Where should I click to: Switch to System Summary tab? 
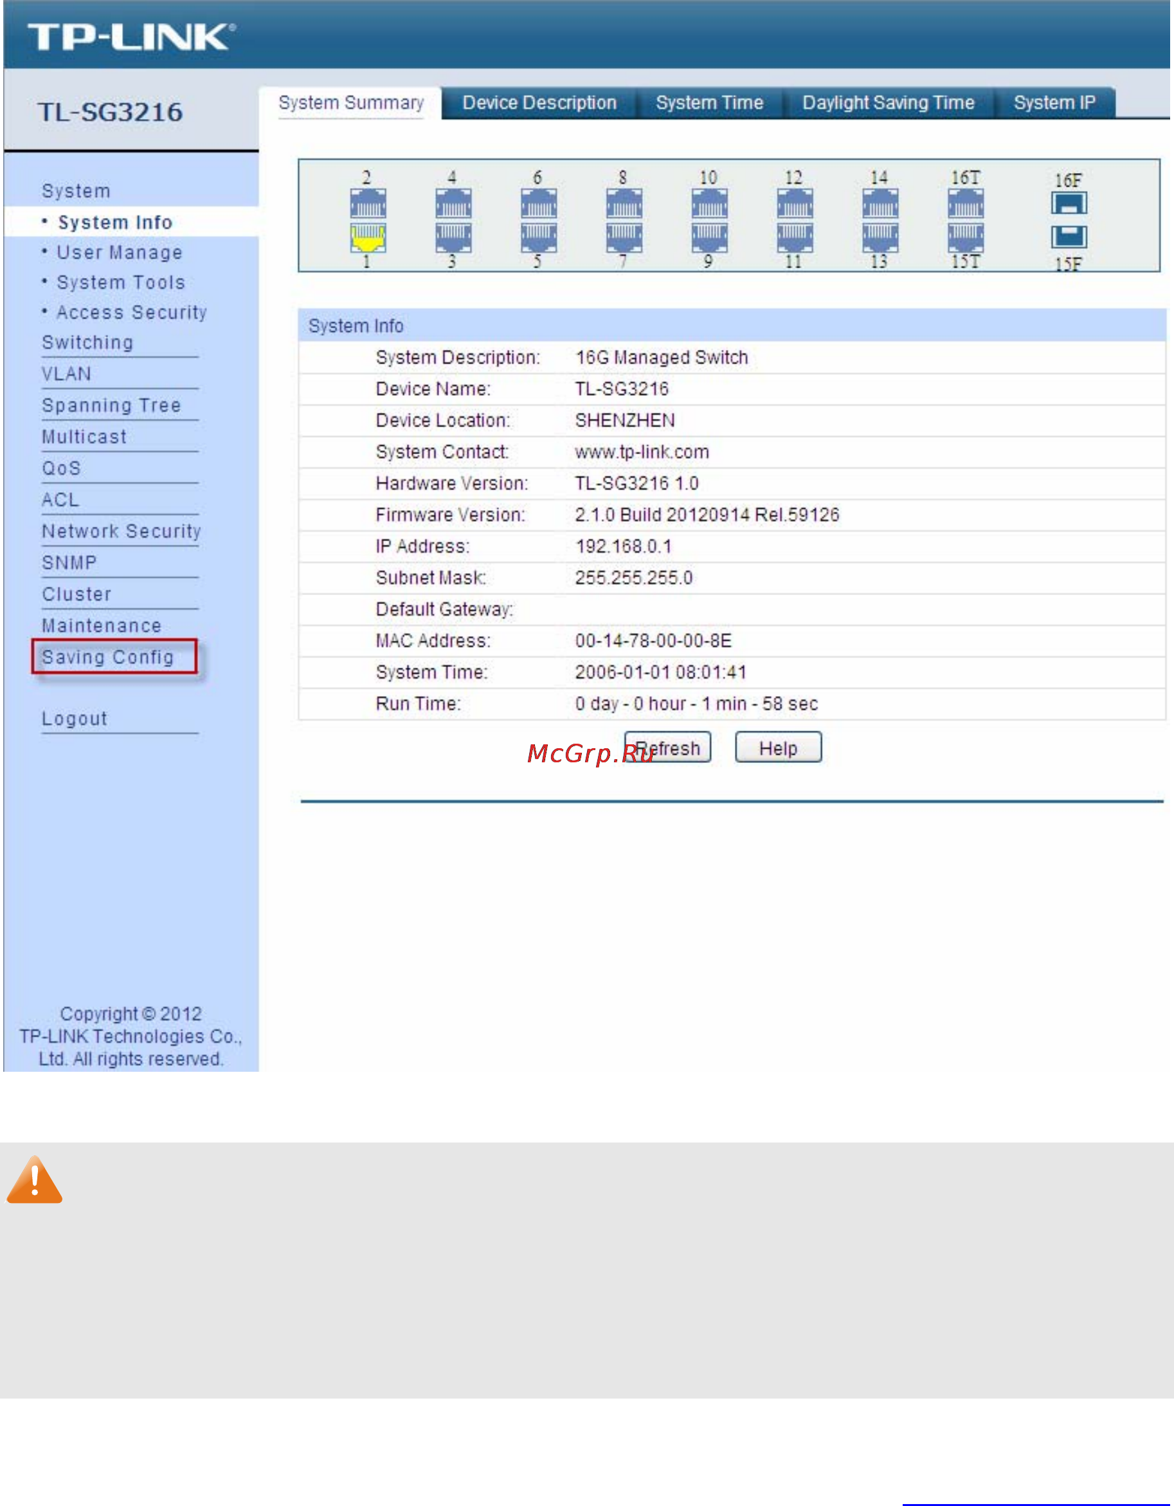tap(350, 103)
